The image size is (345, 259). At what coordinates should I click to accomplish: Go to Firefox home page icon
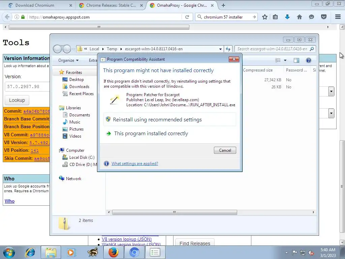point(299,17)
